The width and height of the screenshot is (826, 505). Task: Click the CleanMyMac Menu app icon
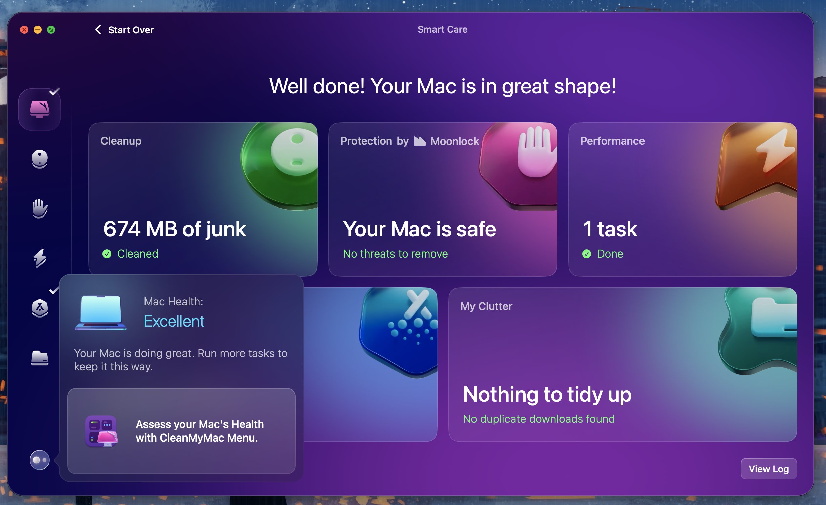pos(101,431)
